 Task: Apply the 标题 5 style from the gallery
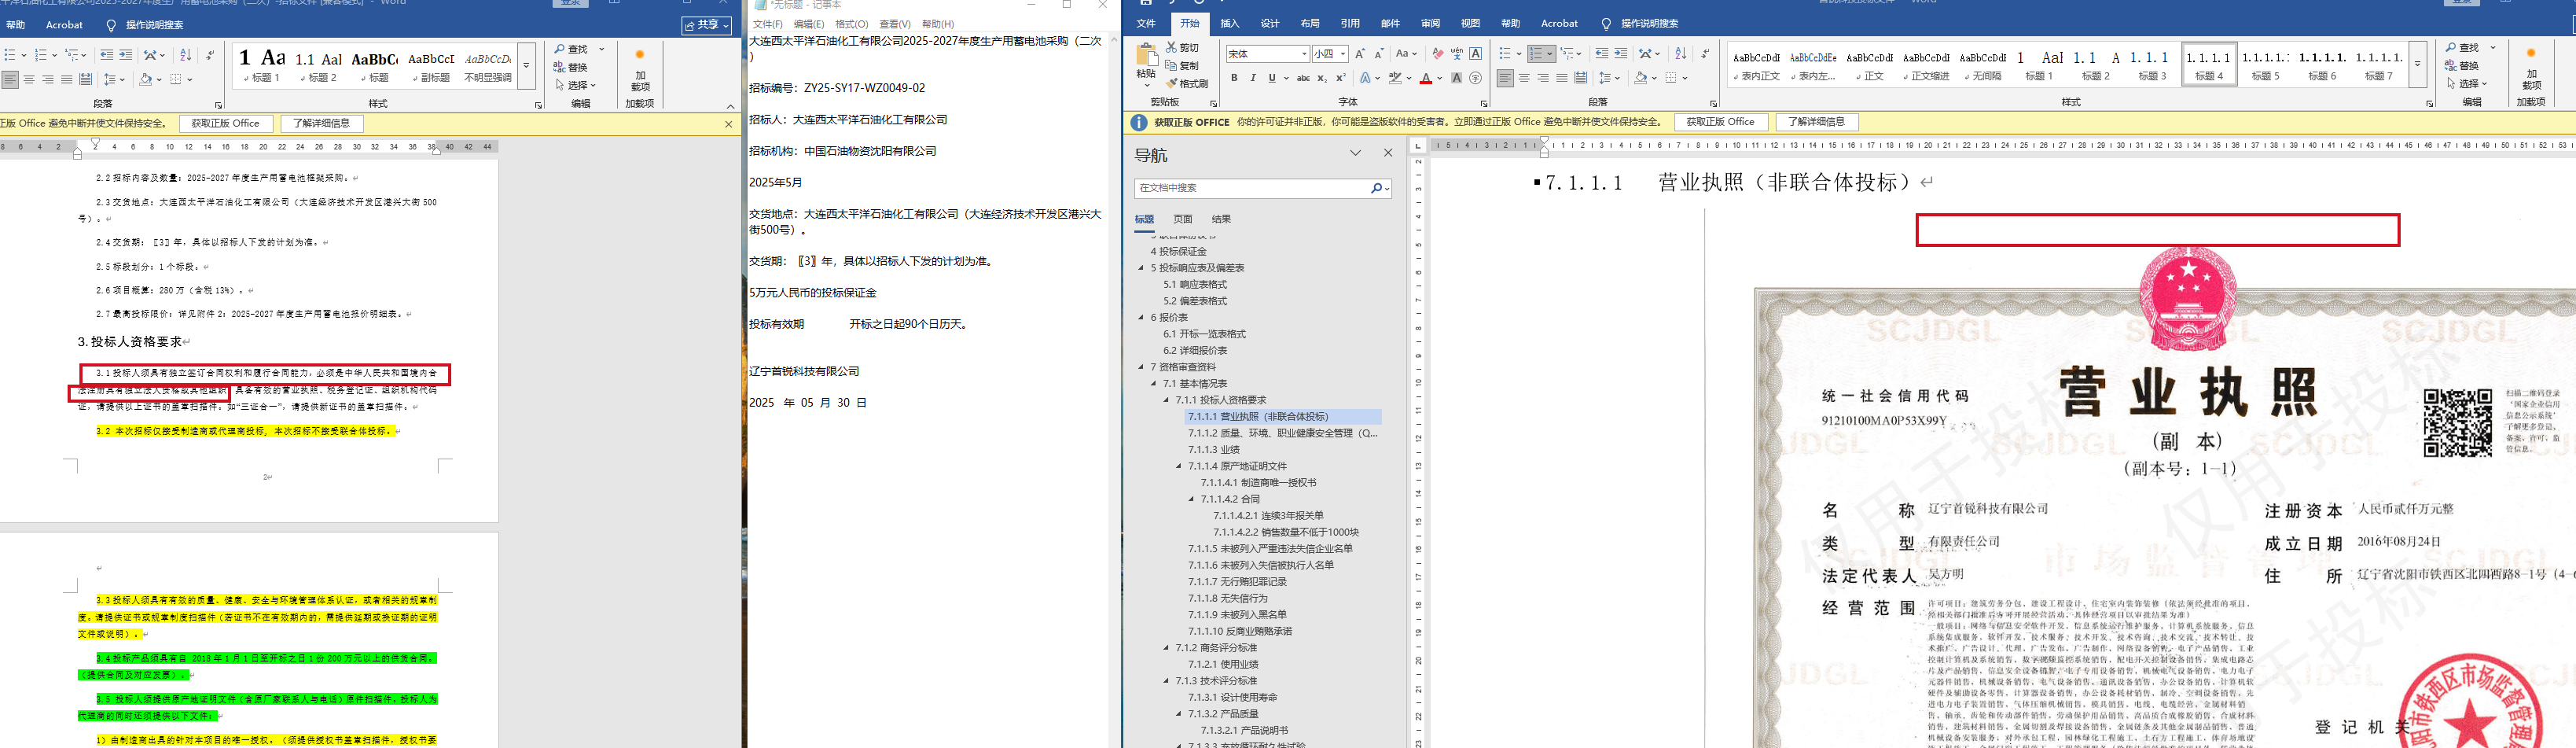(x=2265, y=65)
